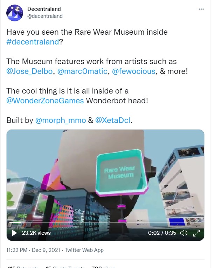Click the @decentraland handle
The height and width of the screenshot is (268, 221).
[x=45, y=16]
